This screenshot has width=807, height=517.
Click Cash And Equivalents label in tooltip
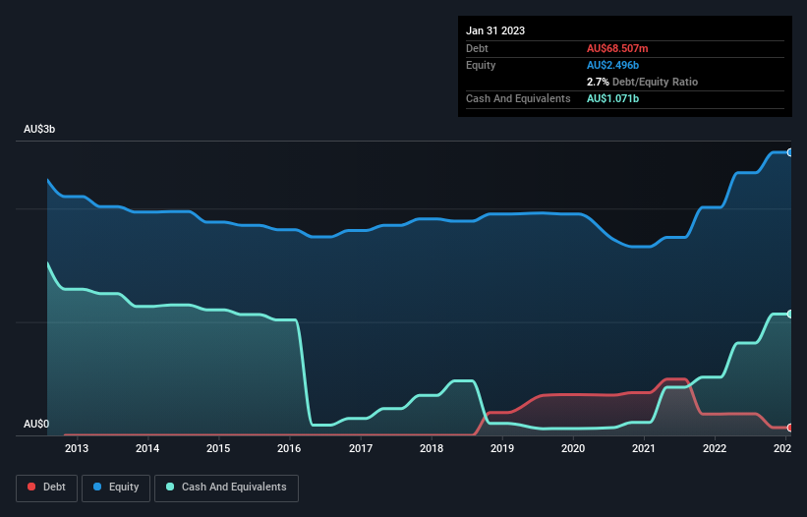click(x=518, y=98)
